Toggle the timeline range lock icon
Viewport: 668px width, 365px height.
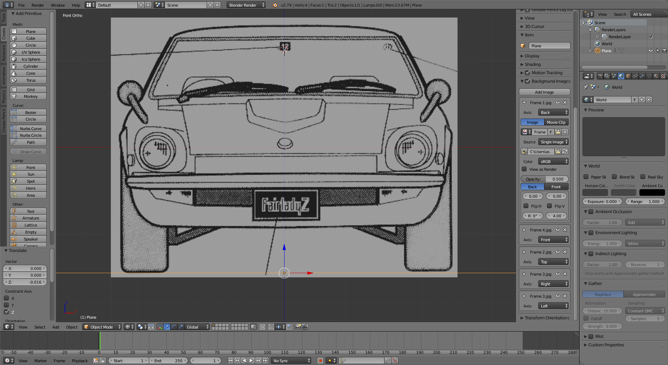(x=103, y=360)
